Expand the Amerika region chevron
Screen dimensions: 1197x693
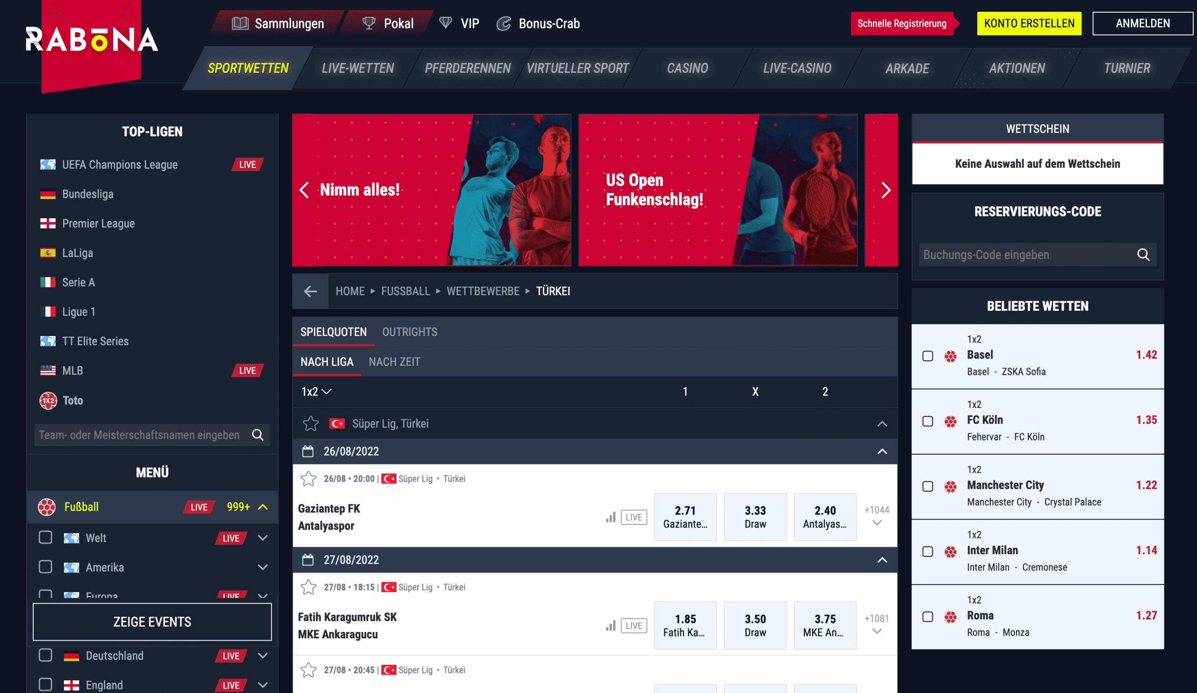click(263, 567)
